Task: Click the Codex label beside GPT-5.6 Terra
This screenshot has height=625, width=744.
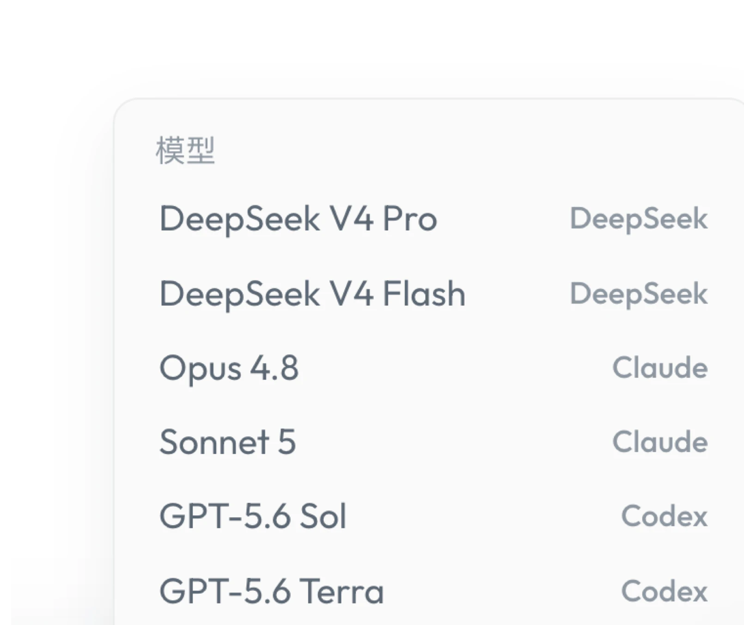Action: [x=665, y=591]
